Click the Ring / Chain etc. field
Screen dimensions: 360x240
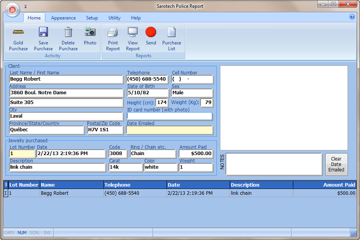(x=153, y=154)
